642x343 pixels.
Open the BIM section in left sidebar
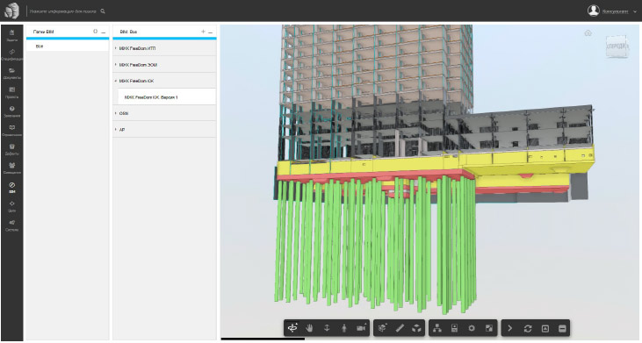(x=12, y=188)
